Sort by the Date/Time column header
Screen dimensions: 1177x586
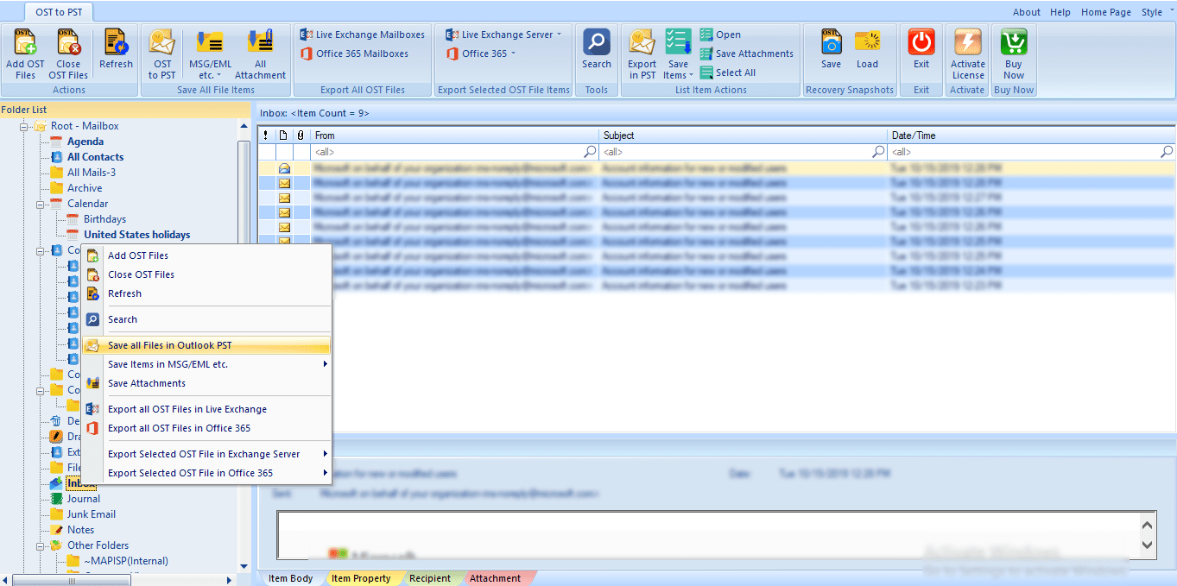[x=1032, y=135]
